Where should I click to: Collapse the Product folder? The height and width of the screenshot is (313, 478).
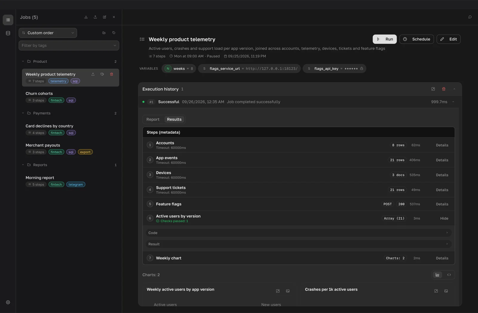coord(23,61)
